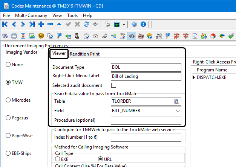Open the Table lookup button for TLORDER
The image size is (236, 167).
tap(176, 101)
